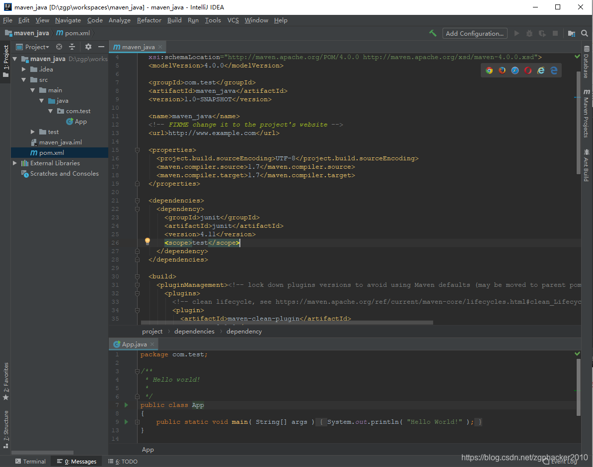Toggle the Terminal tool window
The width and height of the screenshot is (593, 467).
30,462
